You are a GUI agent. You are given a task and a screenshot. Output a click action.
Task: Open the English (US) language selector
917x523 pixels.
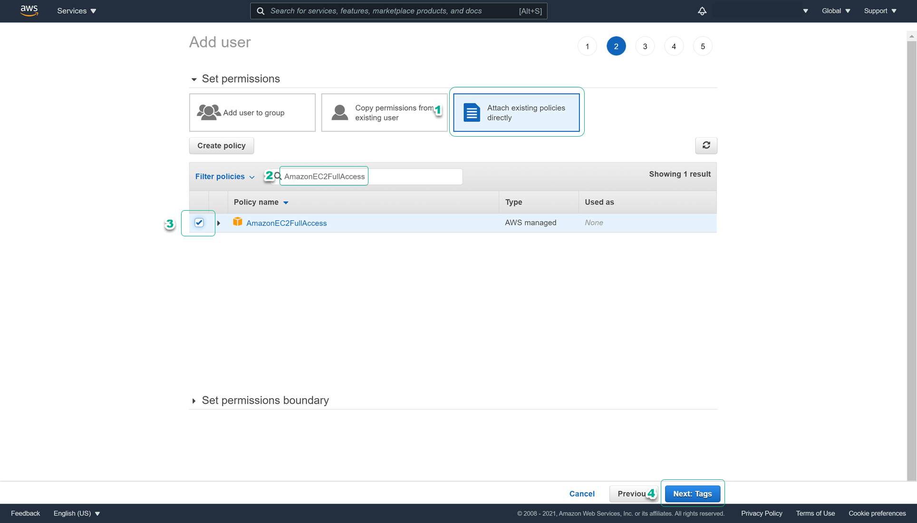(77, 514)
